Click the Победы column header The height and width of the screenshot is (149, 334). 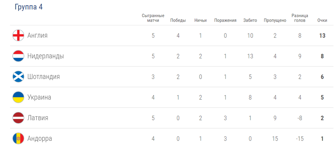tap(178, 20)
